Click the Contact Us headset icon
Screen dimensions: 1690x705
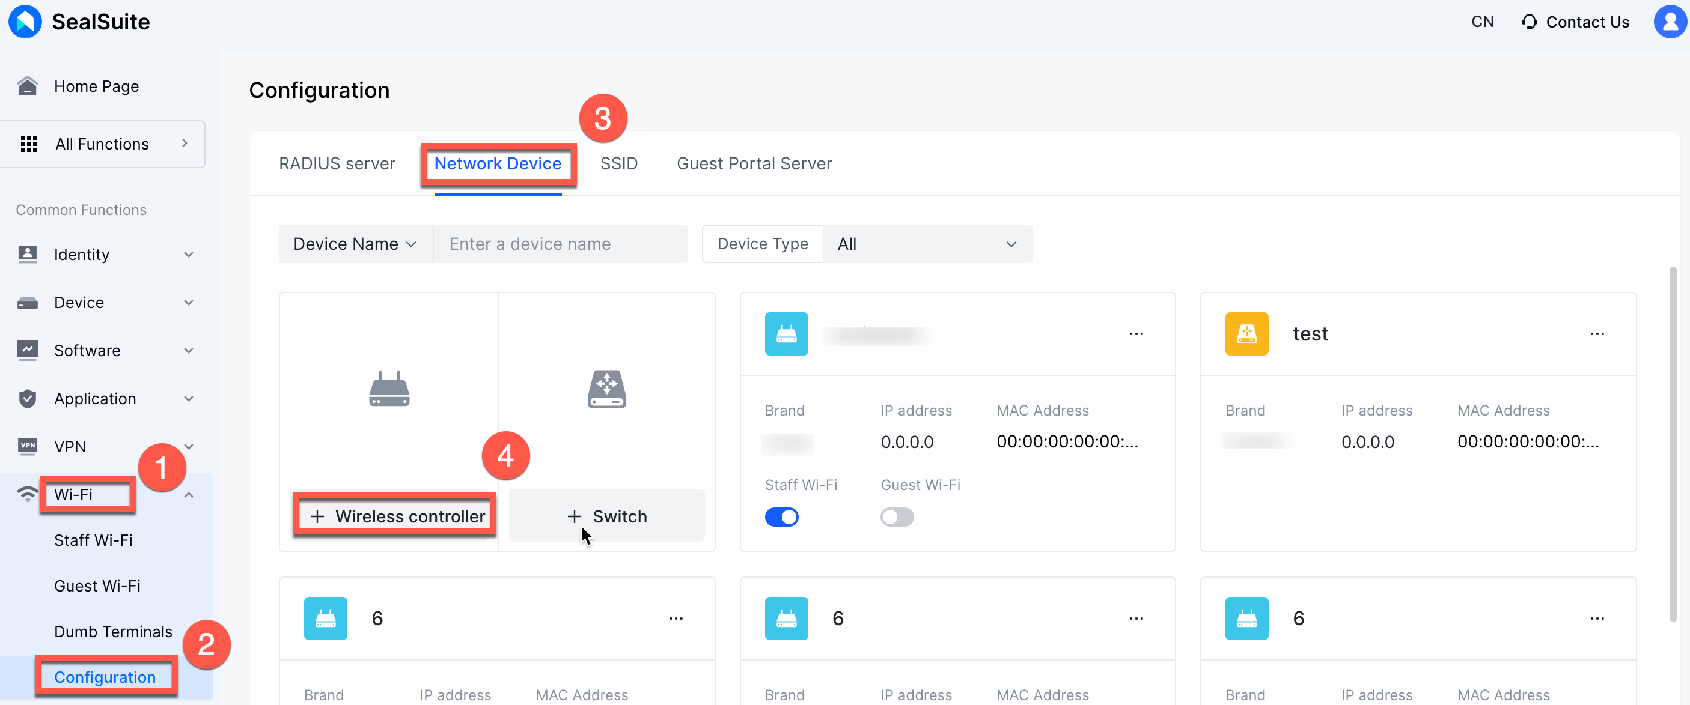point(1530,22)
